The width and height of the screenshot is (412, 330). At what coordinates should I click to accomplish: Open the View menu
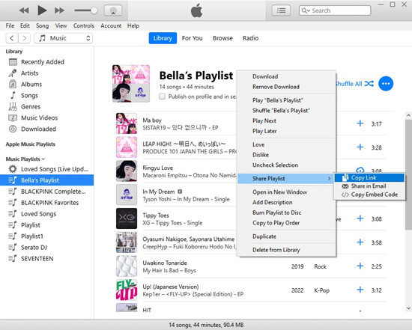coord(61,25)
